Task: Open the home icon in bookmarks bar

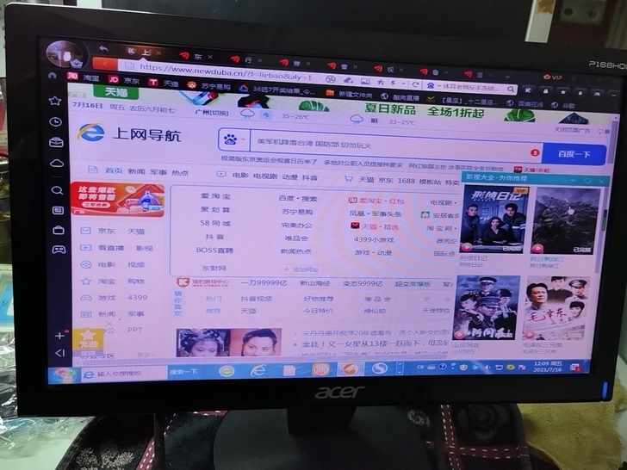Action: pyautogui.click(x=53, y=75)
